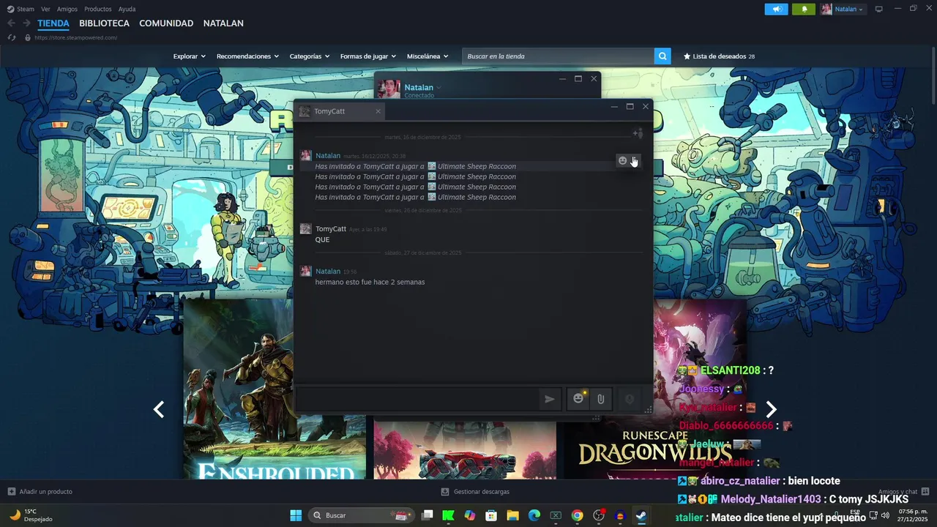Viewport: 937px width, 527px height.
Task: Open the Enshrouded game thumbnail
Action: click(x=275, y=388)
